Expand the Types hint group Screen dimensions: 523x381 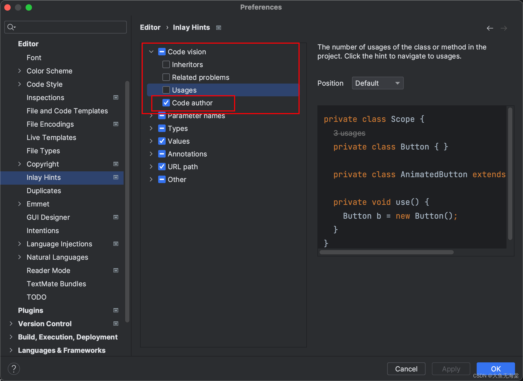(x=151, y=128)
